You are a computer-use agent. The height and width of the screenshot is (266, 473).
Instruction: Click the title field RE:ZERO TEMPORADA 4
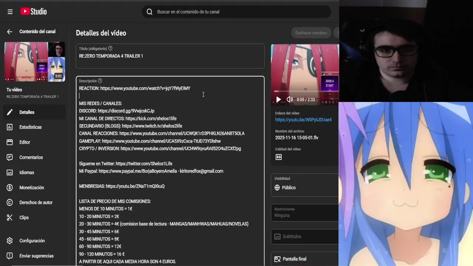(x=170, y=56)
